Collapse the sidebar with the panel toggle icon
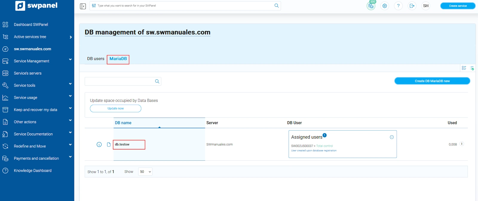The width and height of the screenshot is (478, 201). pos(83,6)
